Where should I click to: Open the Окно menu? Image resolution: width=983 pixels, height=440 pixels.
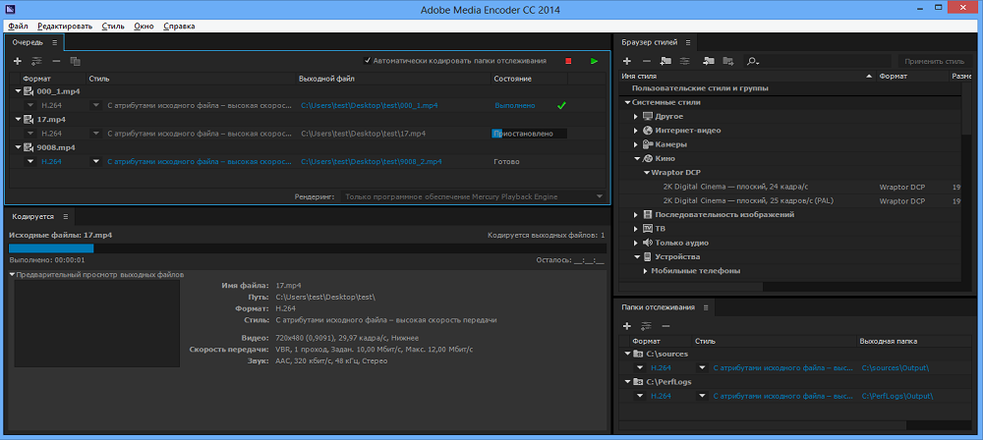(144, 27)
